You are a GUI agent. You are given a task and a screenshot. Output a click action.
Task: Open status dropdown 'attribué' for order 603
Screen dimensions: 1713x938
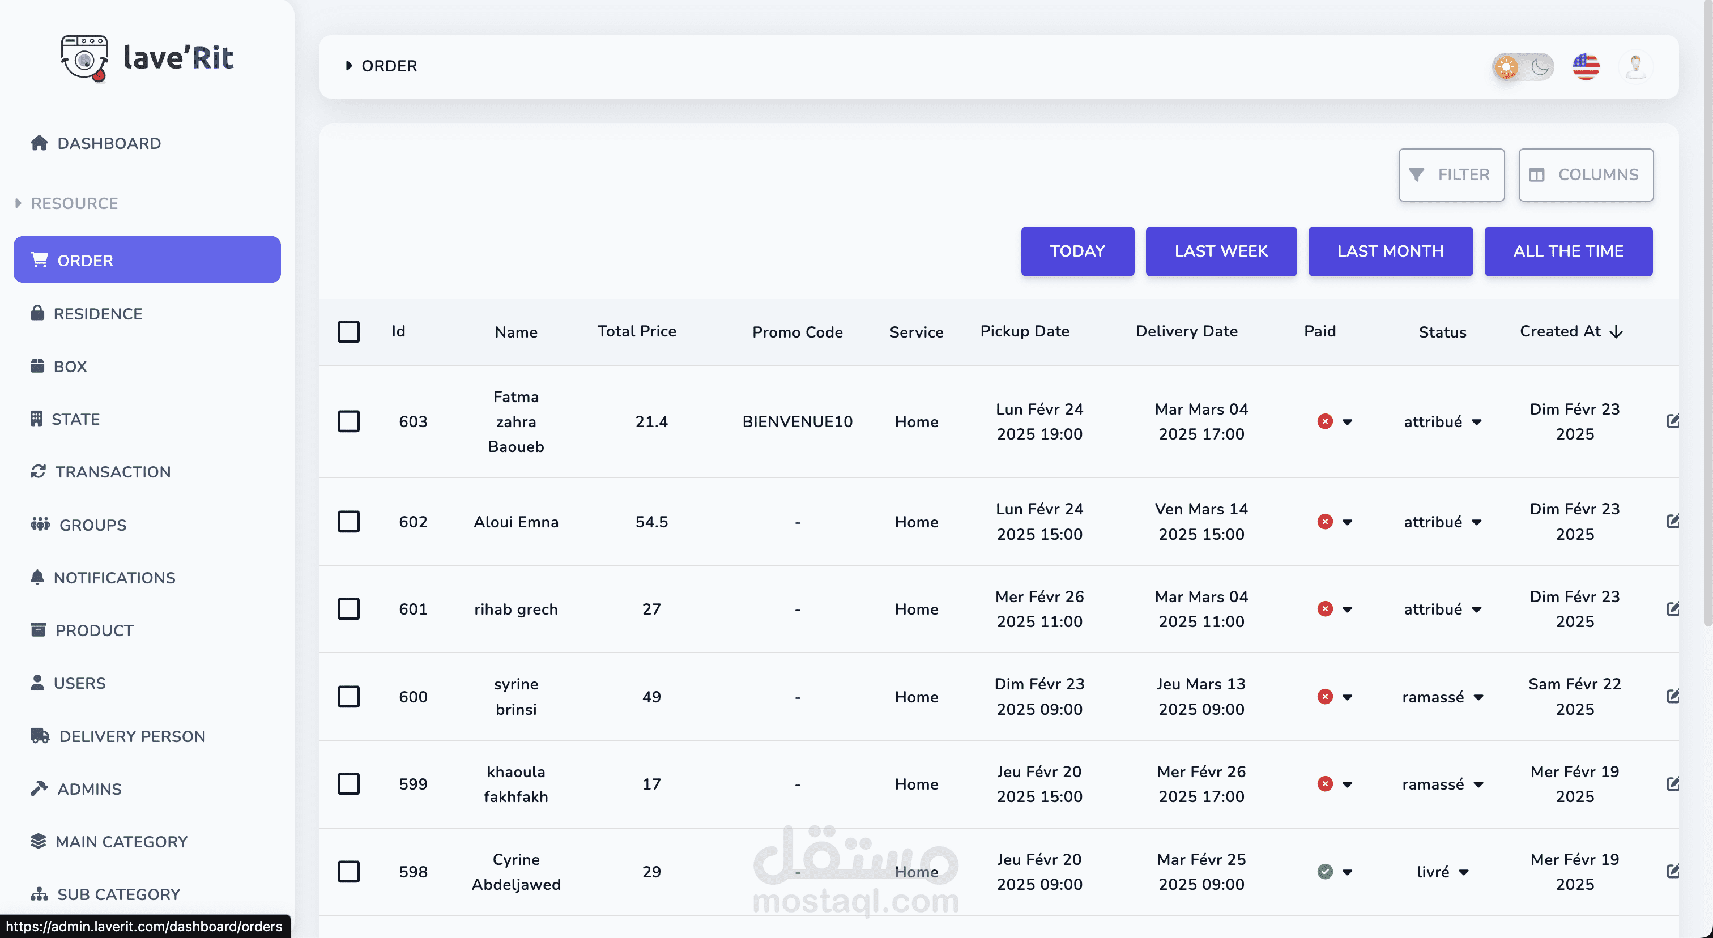1442,421
